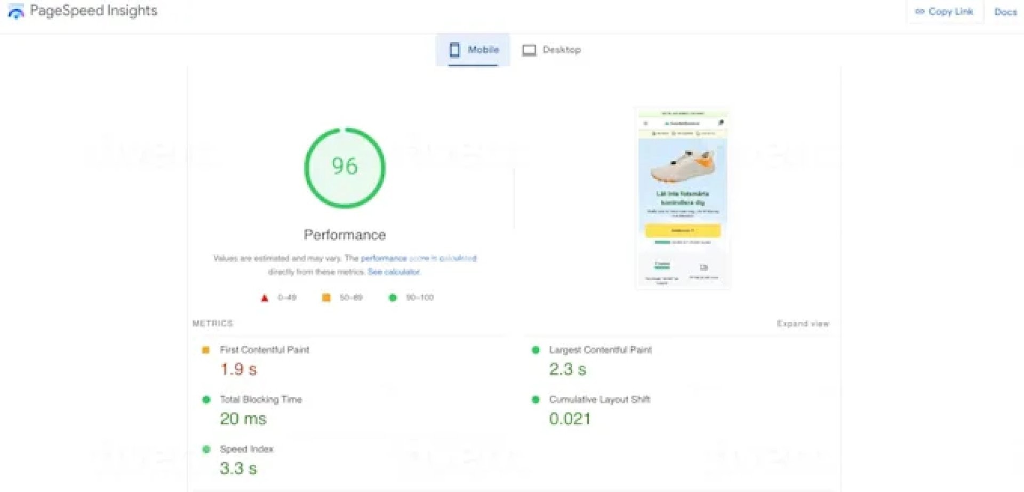Click green dot beside Total Blocking Time

click(x=206, y=400)
